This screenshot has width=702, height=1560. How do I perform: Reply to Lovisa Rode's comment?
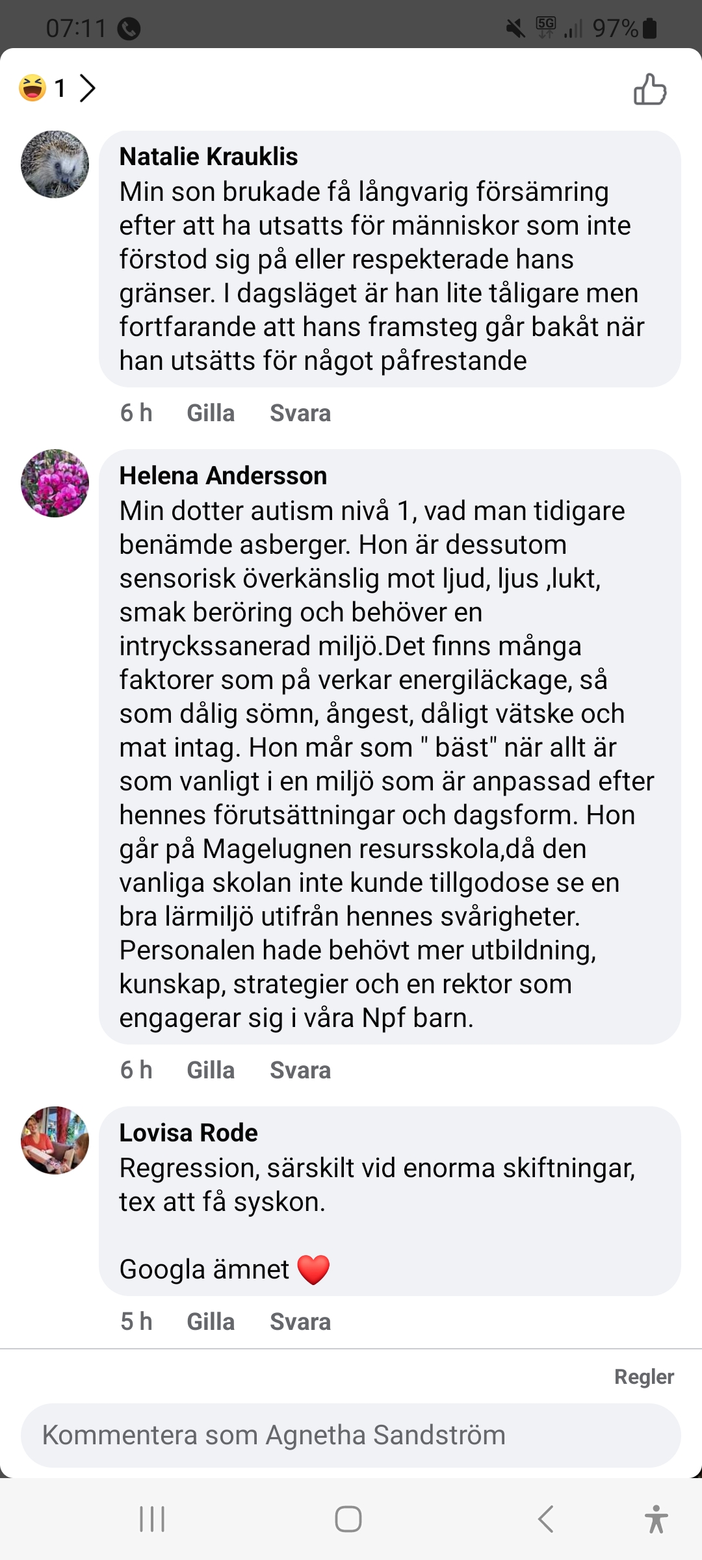(300, 1321)
